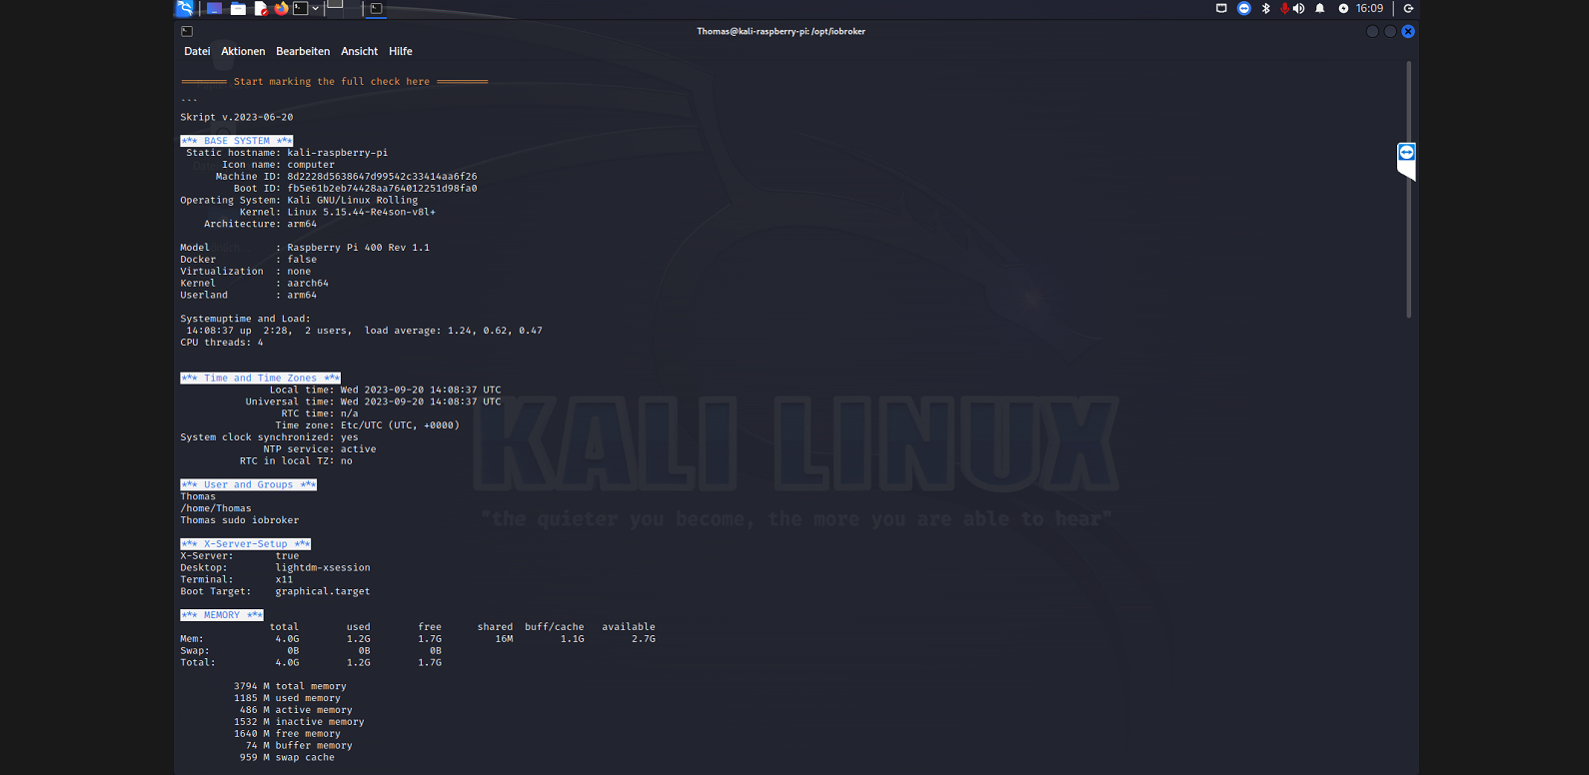Click 'Raspberry Pi 400 Rev 1.1'
Image resolution: width=1589 pixels, height=775 pixels.
pyautogui.click(x=359, y=248)
